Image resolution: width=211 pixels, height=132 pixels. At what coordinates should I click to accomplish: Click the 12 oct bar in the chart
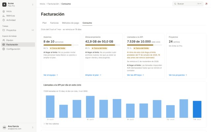pos(170,112)
